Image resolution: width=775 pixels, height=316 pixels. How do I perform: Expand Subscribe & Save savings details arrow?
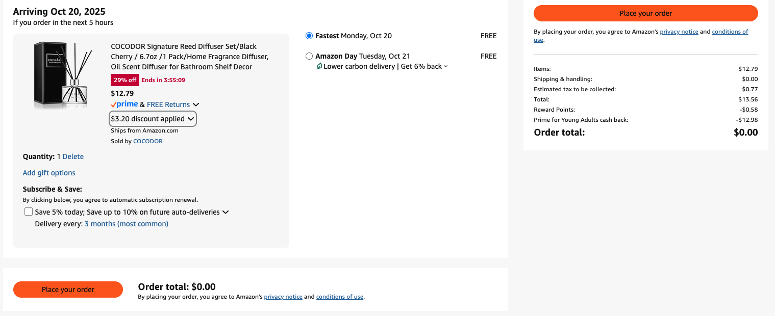(226, 212)
